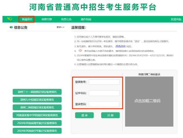Click the 欢迎光临 text
Image resolution: width=183 pixels, height=138 pixels.
point(176,19)
